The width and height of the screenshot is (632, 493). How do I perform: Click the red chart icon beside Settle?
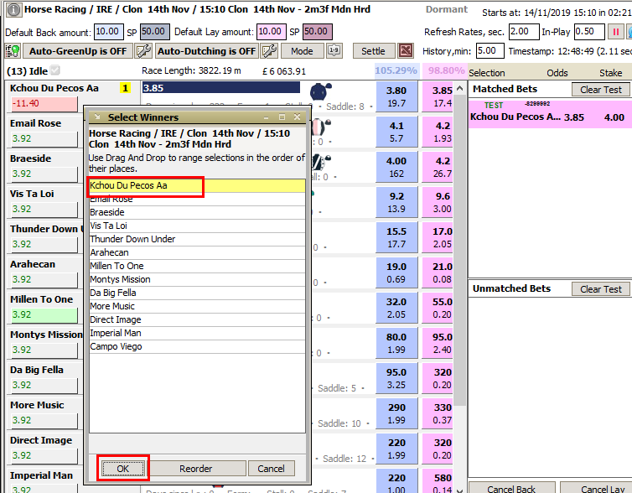coord(406,51)
